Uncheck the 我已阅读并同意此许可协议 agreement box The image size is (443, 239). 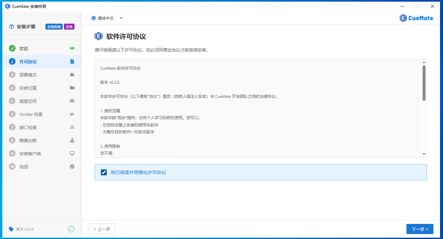104,172
